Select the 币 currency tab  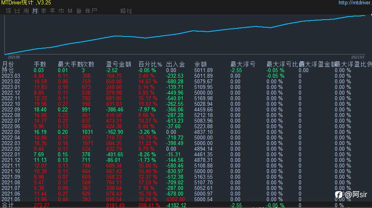pyautogui.click(x=61, y=11)
